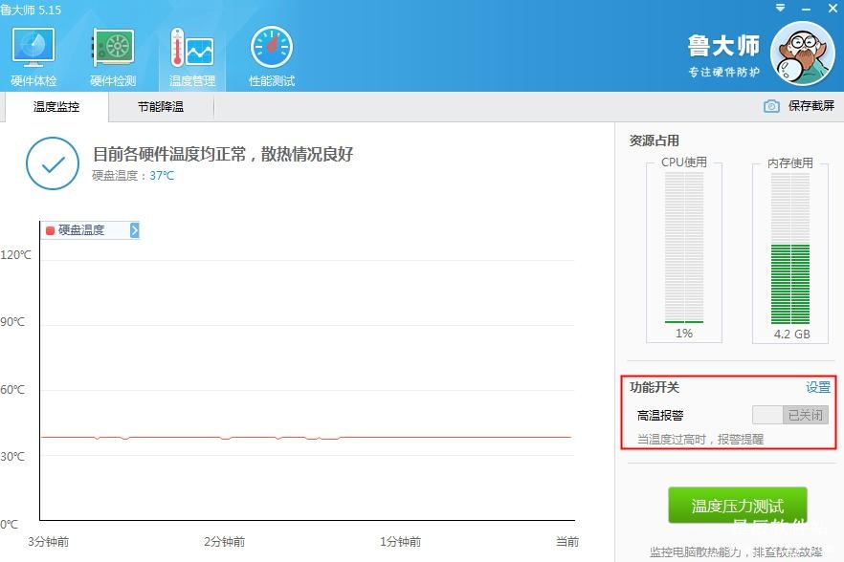This screenshot has height=562, width=844.
Task: Click the red temperature curve line
Action: click(306, 438)
